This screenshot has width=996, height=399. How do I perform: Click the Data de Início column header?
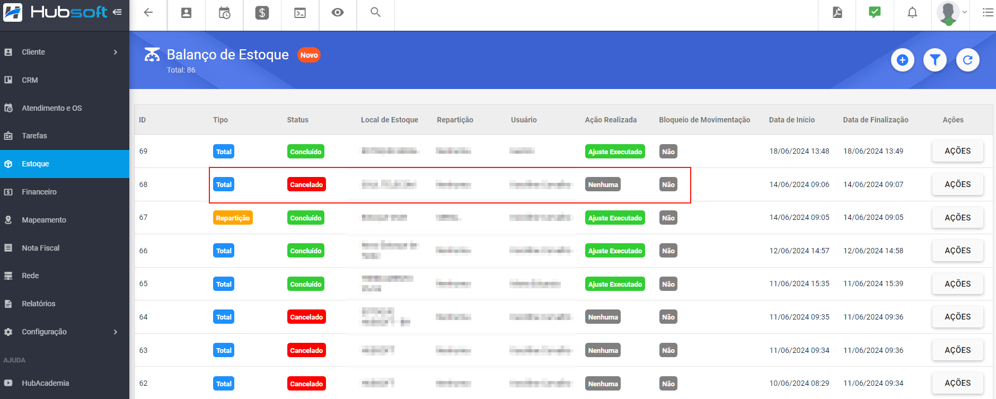[791, 120]
